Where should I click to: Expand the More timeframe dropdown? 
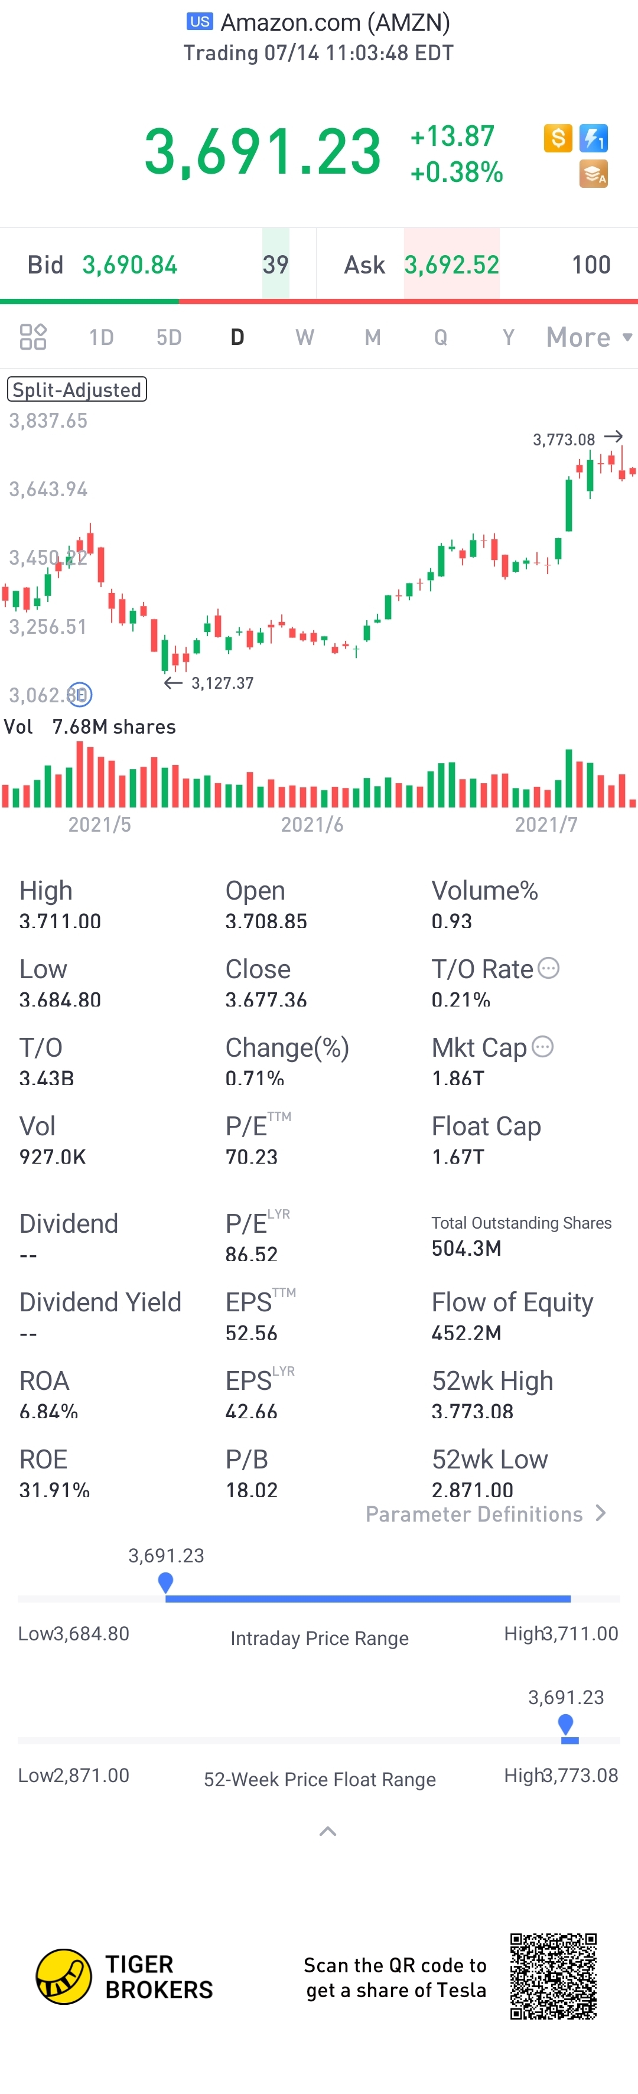click(x=588, y=337)
